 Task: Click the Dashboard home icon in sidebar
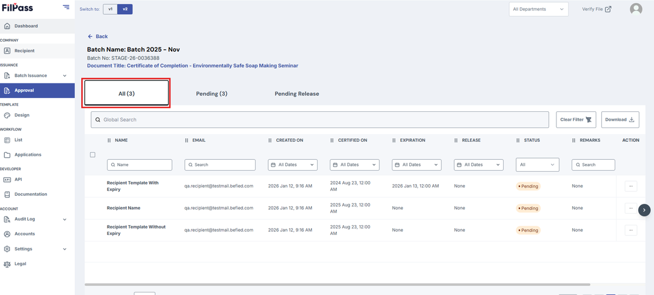[x=7, y=26]
